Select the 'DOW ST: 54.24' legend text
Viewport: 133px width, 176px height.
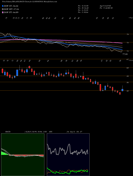(x=11, y=6)
